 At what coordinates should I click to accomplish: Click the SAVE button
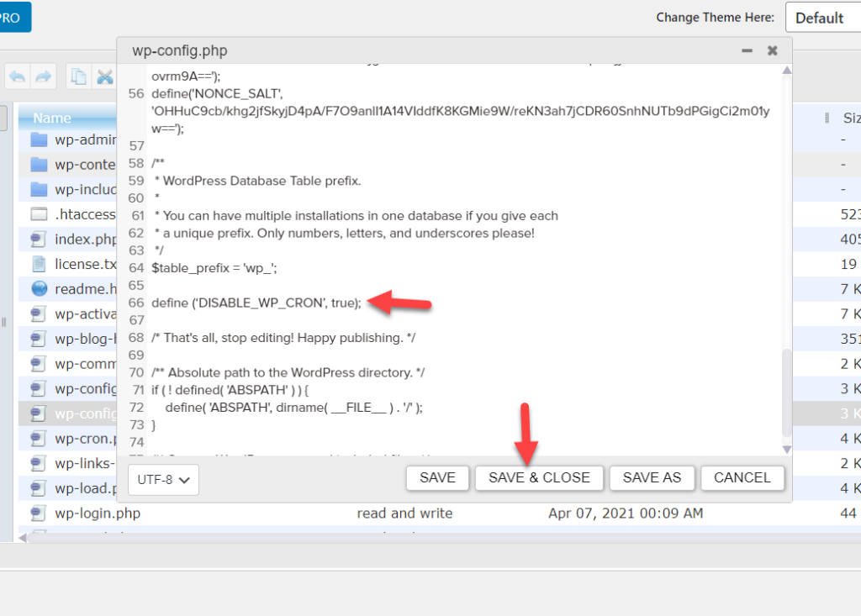click(x=437, y=477)
